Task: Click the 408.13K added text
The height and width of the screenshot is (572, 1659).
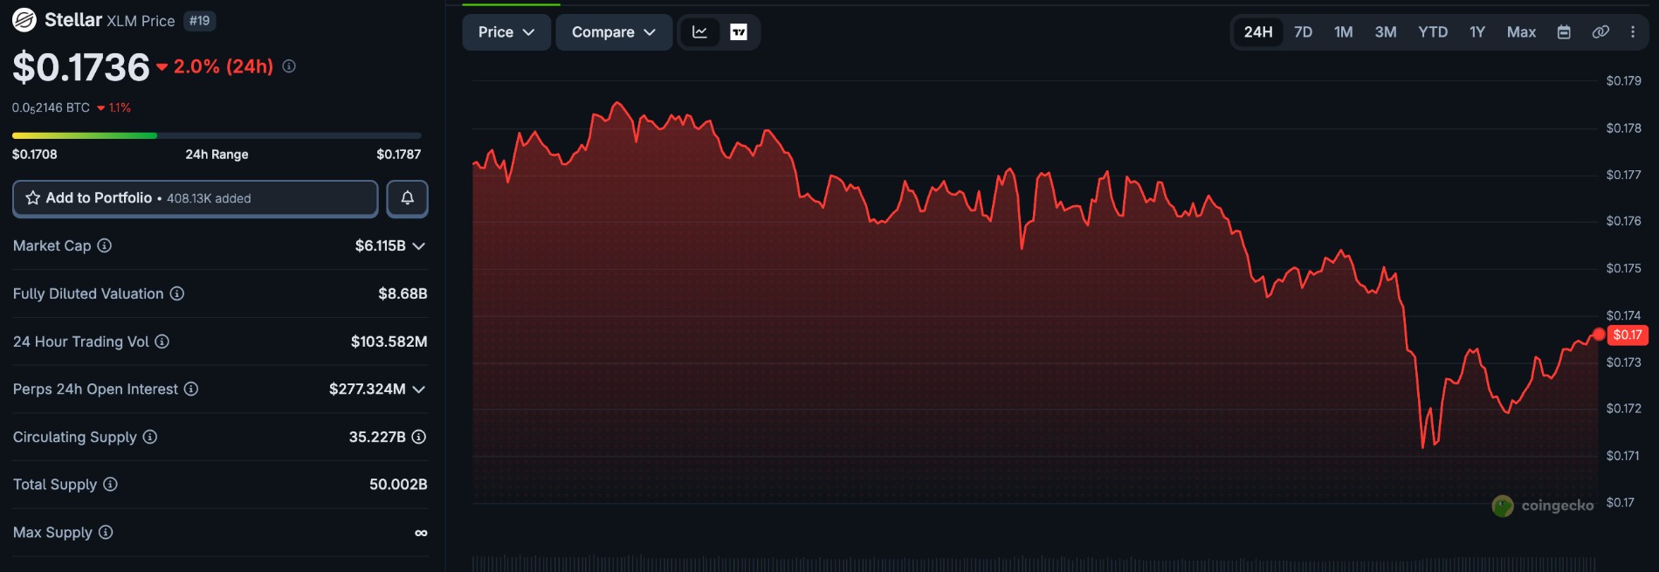Action: (x=209, y=199)
